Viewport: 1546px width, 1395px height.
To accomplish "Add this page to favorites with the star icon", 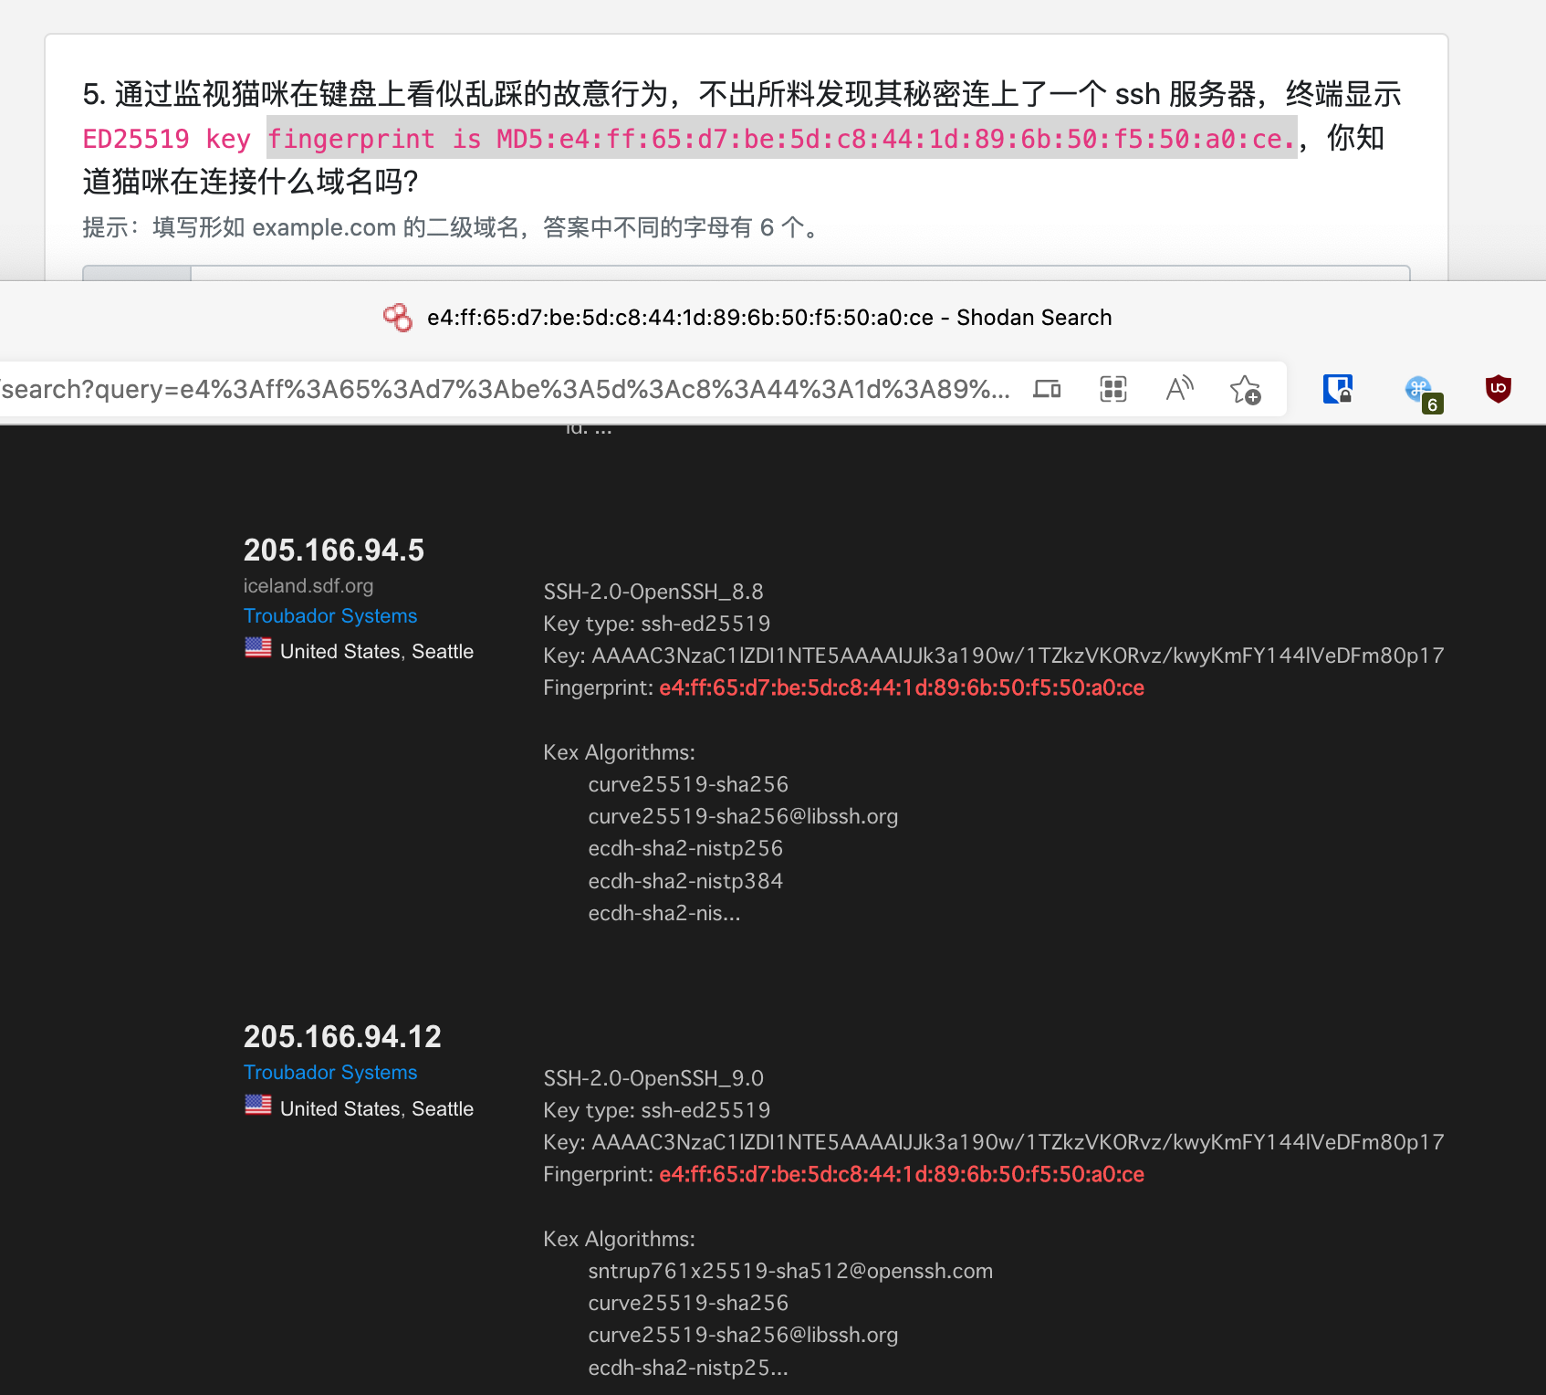I will (1246, 390).
